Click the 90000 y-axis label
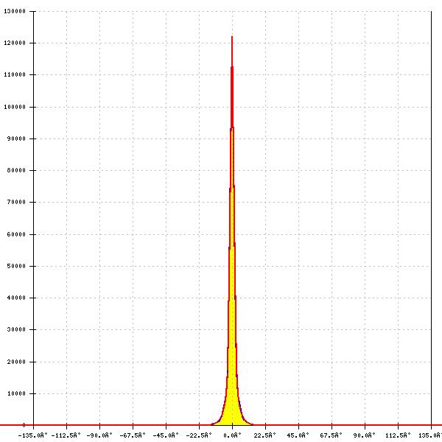 pos(16,138)
